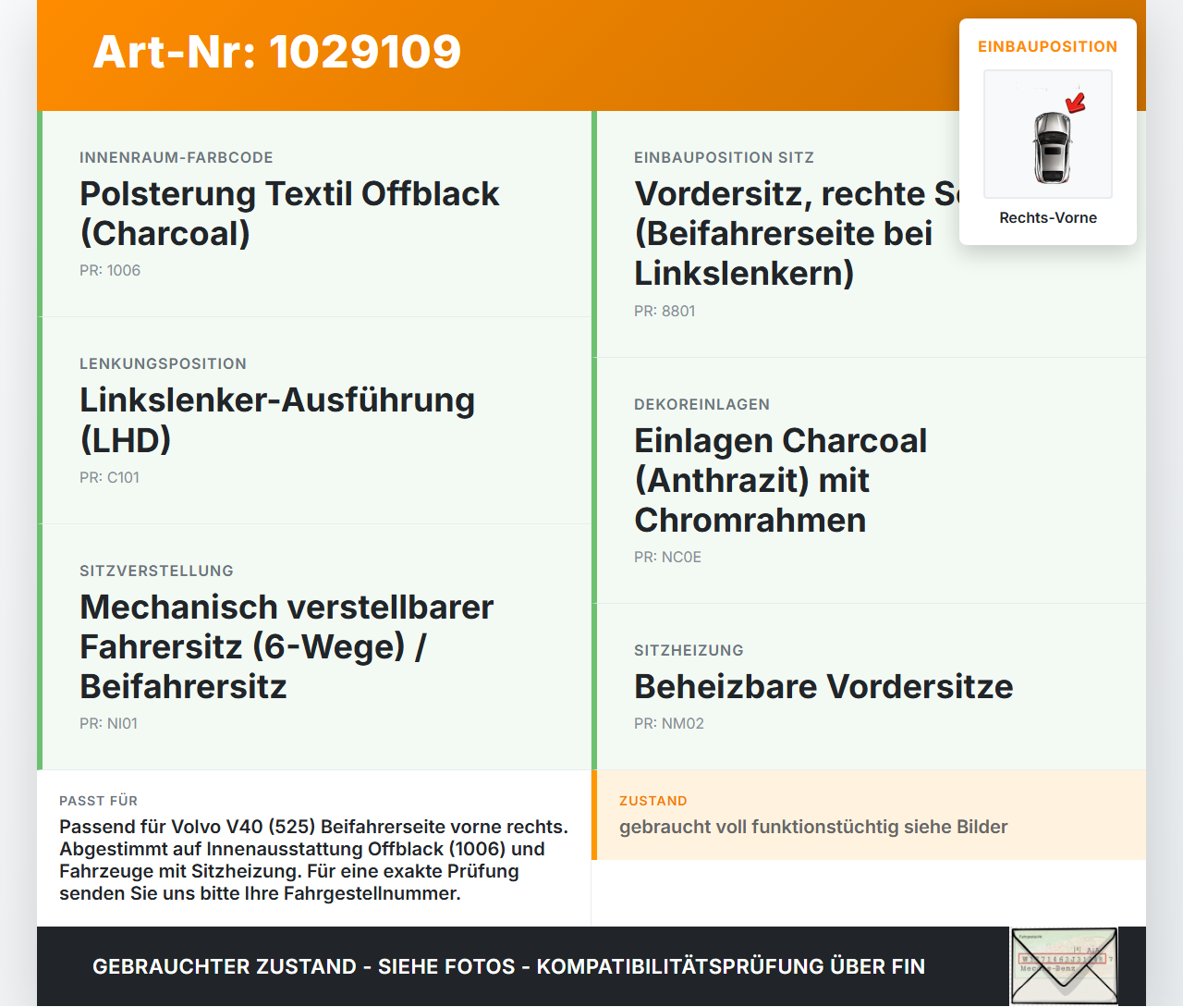Click the DEKOREINLAGEN label
1183x1007 pixels.
pyautogui.click(x=702, y=405)
